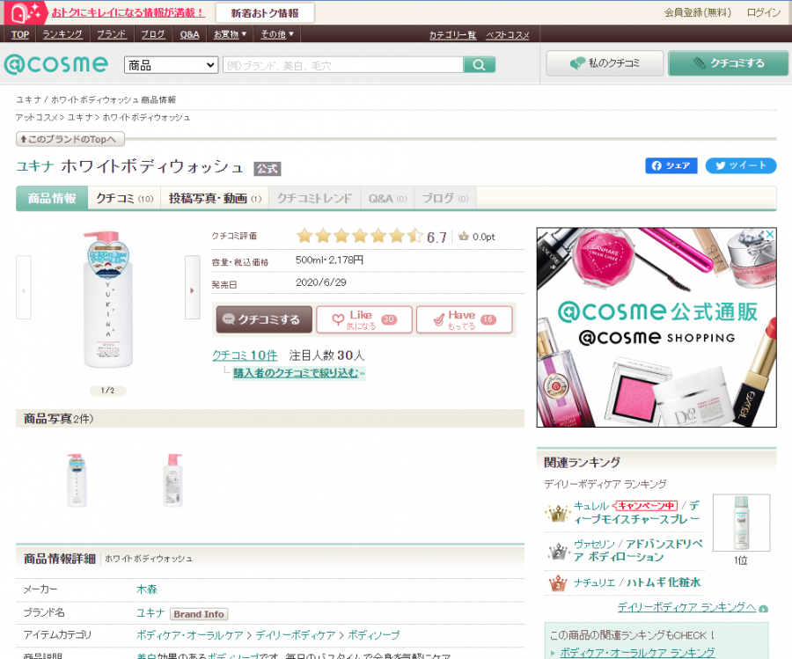
Task: Switch to the クチコミトレンド tab
Action: coord(315,198)
